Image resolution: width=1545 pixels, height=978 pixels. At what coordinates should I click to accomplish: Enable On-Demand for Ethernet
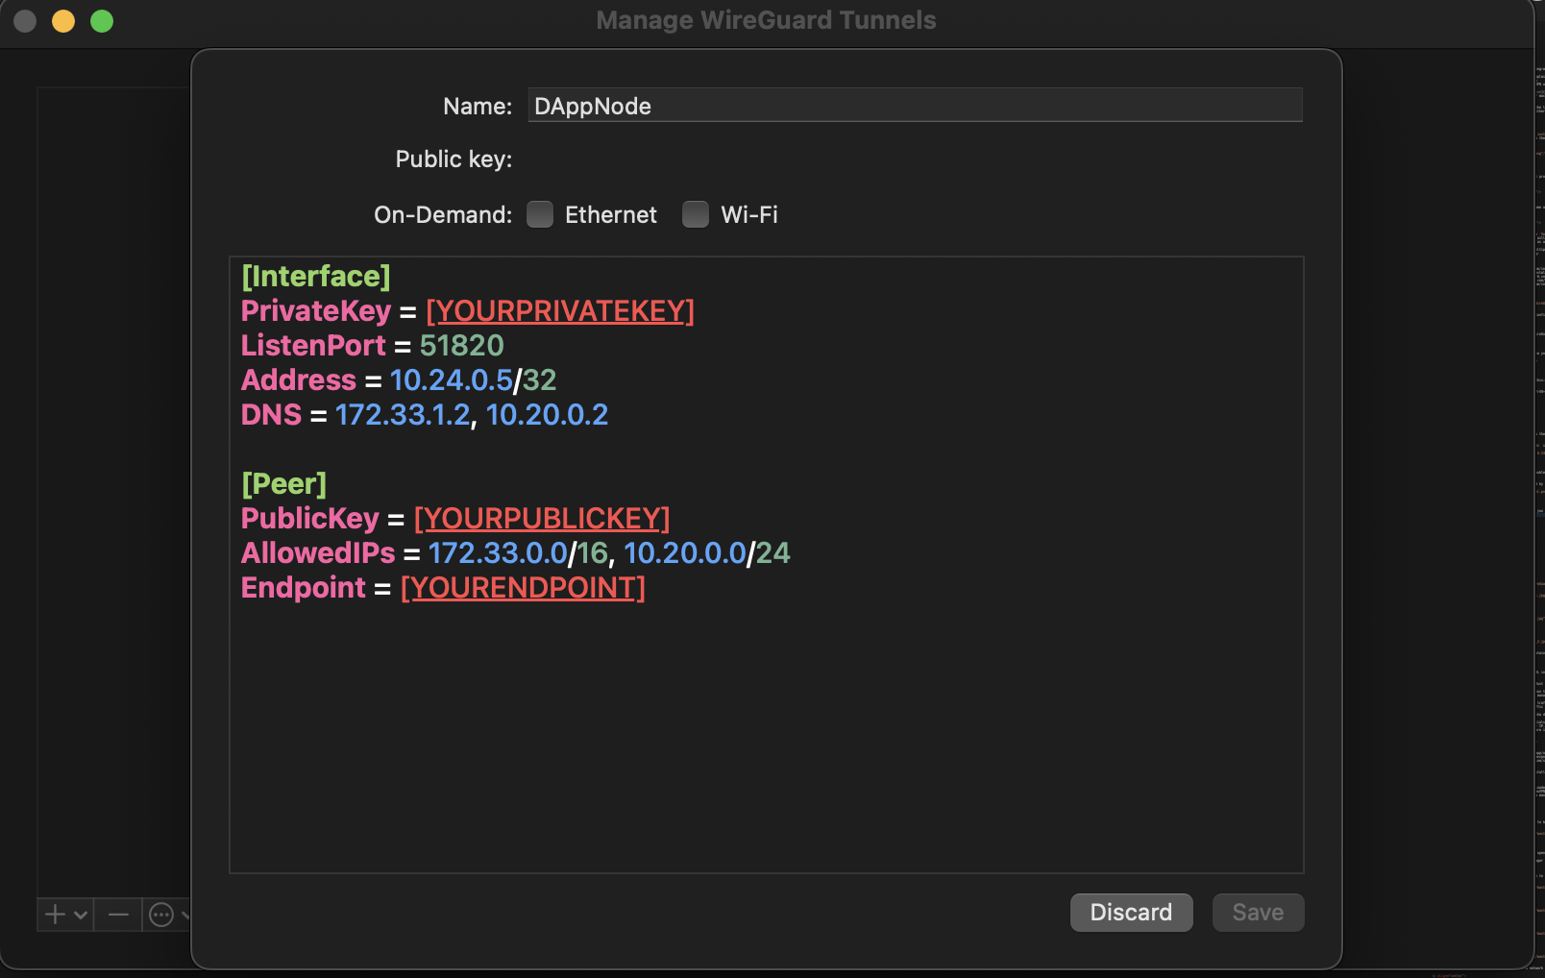pyautogui.click(x=540, y=214)
